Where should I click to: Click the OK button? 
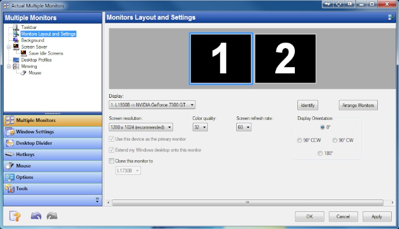(309, 217)
